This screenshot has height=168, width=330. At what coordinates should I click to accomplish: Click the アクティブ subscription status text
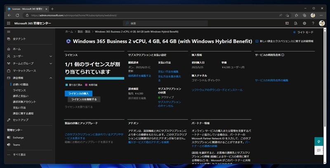167,98
